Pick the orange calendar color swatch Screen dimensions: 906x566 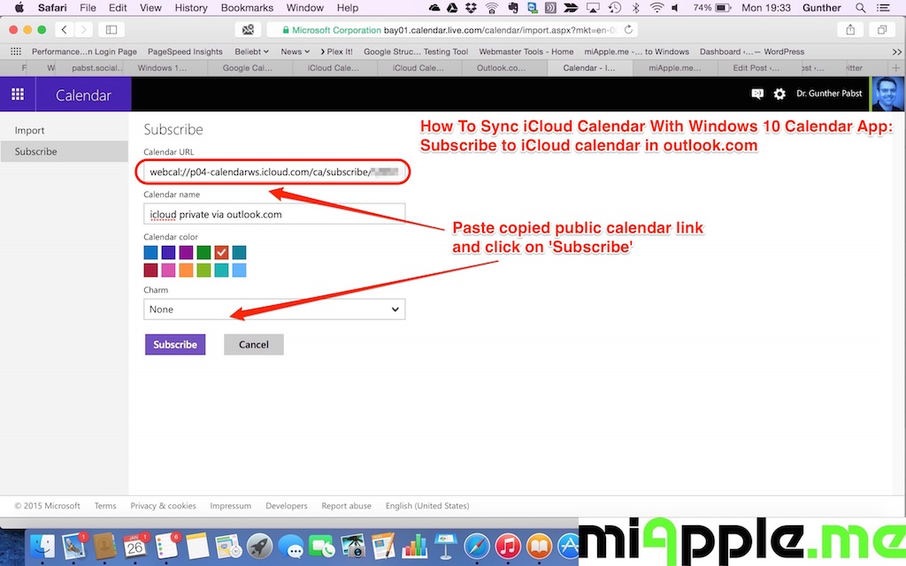pyautogui.click(x=186, y=271)
